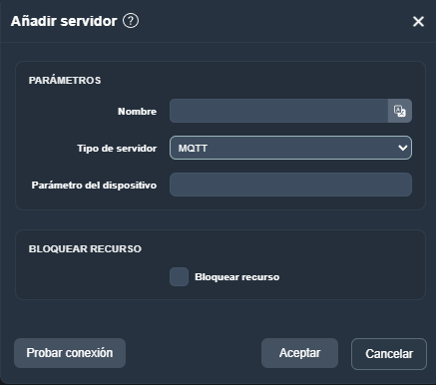
Task: Click the translate icon in the Nombre field
Action: pyautogui.click(x=400, y=111)
